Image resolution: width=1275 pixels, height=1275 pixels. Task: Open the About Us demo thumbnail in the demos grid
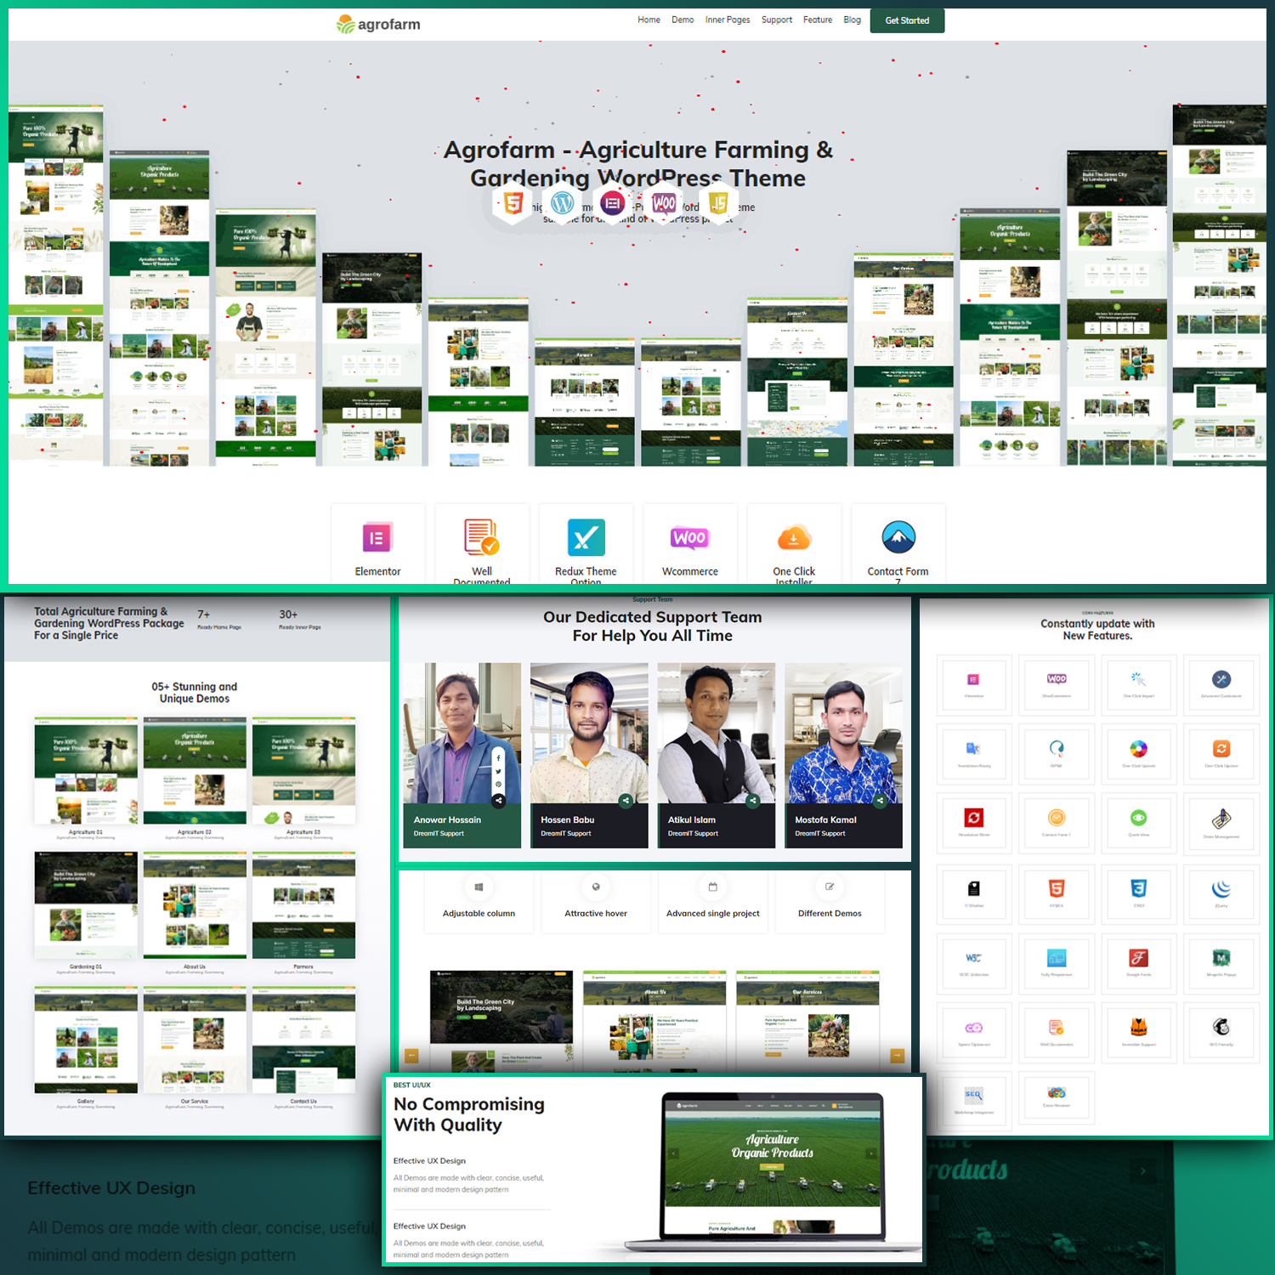point(195,905)
